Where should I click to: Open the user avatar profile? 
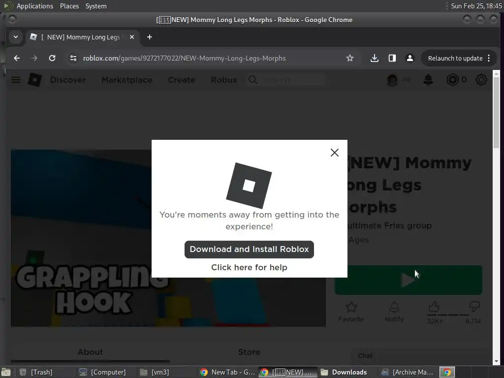pyautogui.click(x=392, y=80)
